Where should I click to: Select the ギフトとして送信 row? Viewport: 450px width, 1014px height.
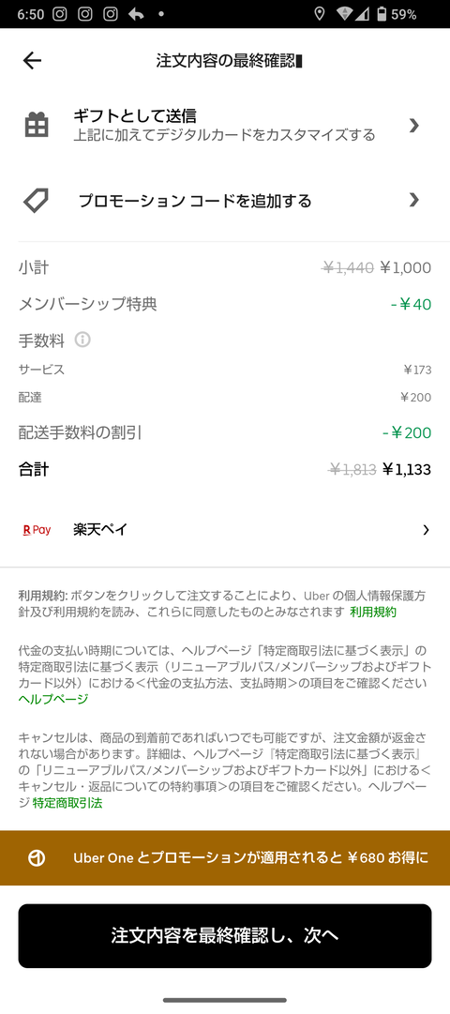pyautogui.click(x=225, y=125)
